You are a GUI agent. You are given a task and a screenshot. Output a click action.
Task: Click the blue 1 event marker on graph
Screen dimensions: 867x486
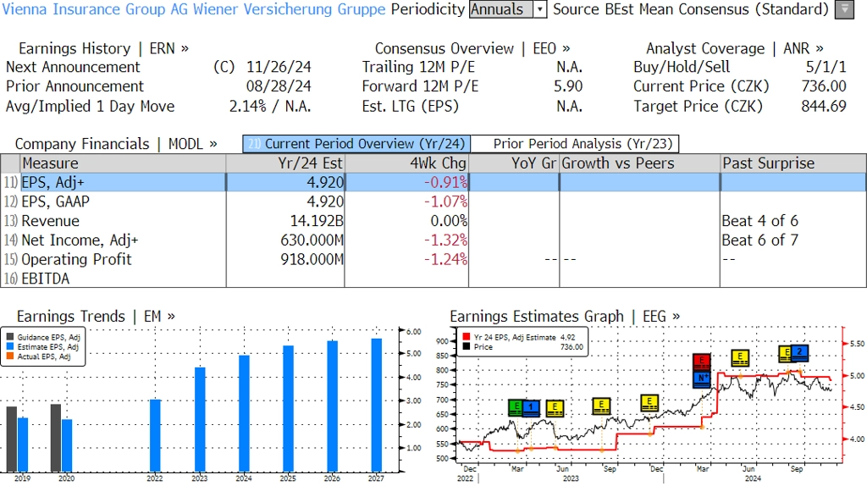pos(531,408)
